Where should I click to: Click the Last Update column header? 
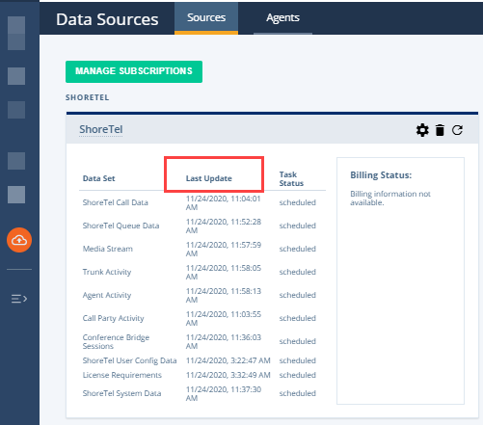[x=209, y=178]
